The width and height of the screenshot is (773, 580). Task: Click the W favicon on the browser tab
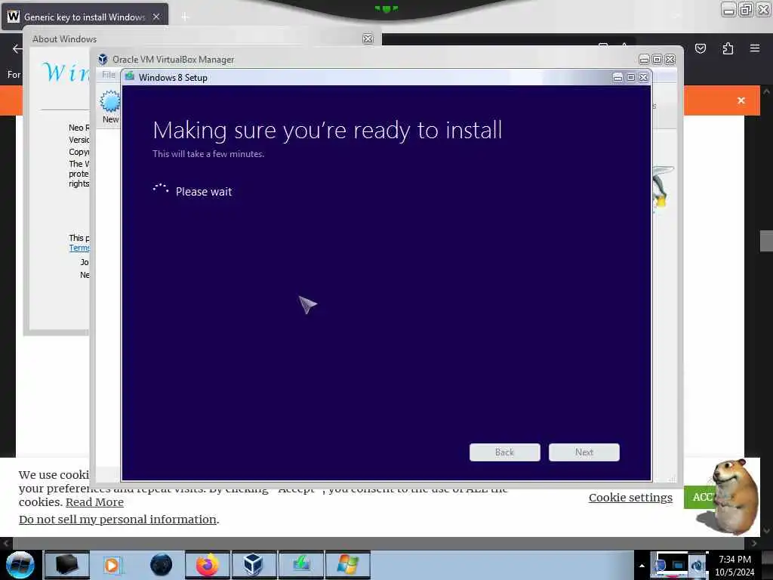[x=14, y=17]
